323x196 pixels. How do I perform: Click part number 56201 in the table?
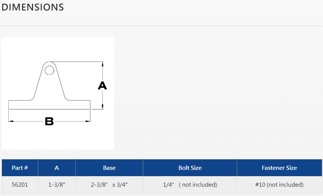pyautogui.click(x=20, y=184)
